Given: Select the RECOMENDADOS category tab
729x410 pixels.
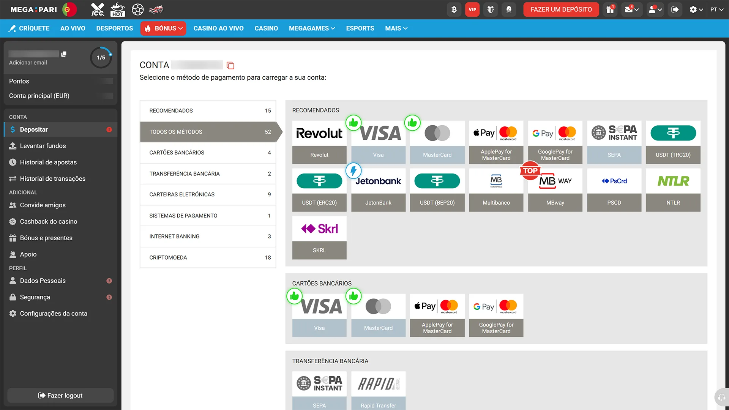Looking at the screenshot, I should pyautogui.click(x=208, y=111).
